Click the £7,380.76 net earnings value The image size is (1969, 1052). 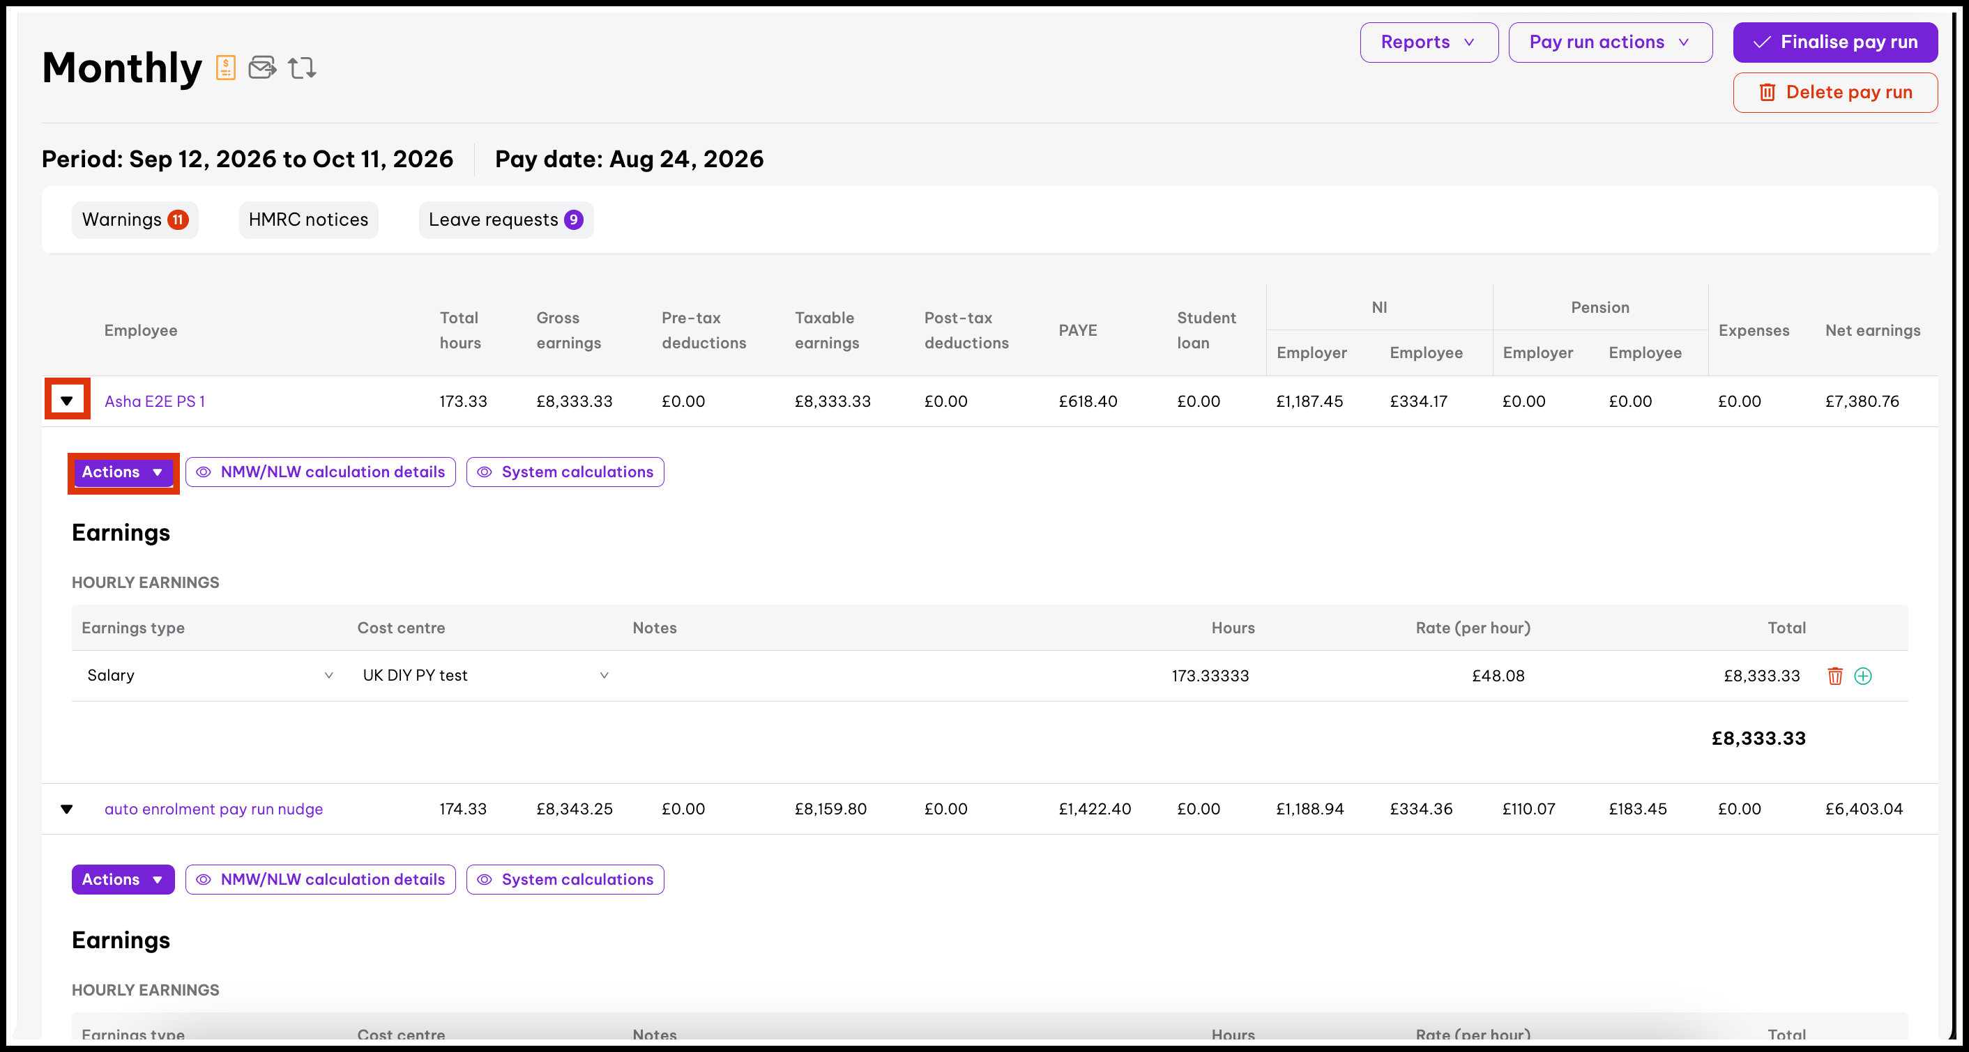point(1862,401)
